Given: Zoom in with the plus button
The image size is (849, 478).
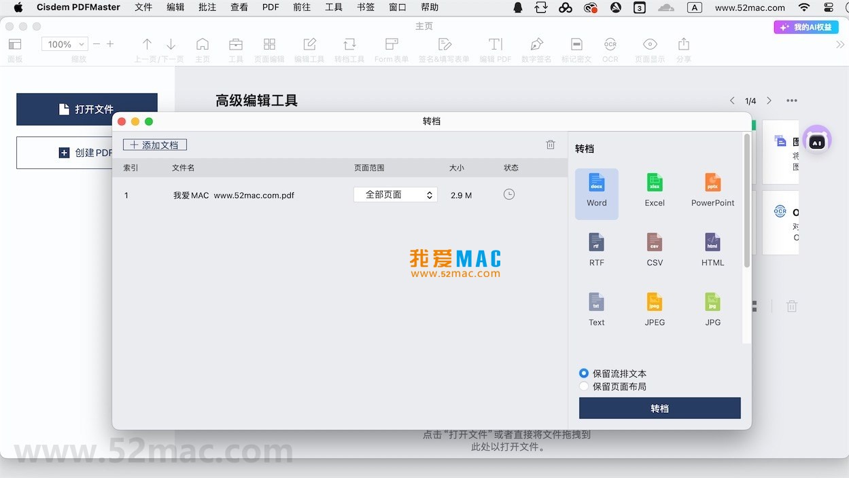Looking at the screenshot, I should 110,44.
